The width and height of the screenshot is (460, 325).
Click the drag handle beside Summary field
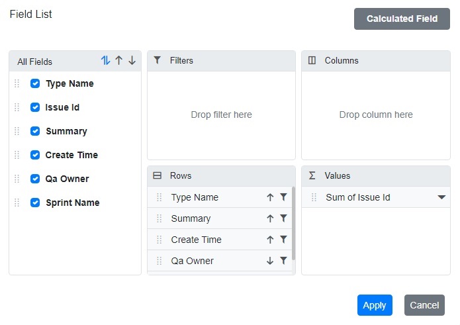click(x=17, y=131)
